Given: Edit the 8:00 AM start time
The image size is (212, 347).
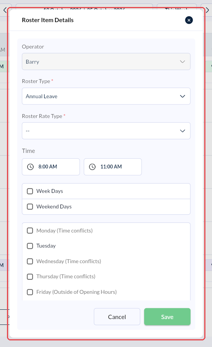Looking at the screenshot, I should tap(51, 167).
